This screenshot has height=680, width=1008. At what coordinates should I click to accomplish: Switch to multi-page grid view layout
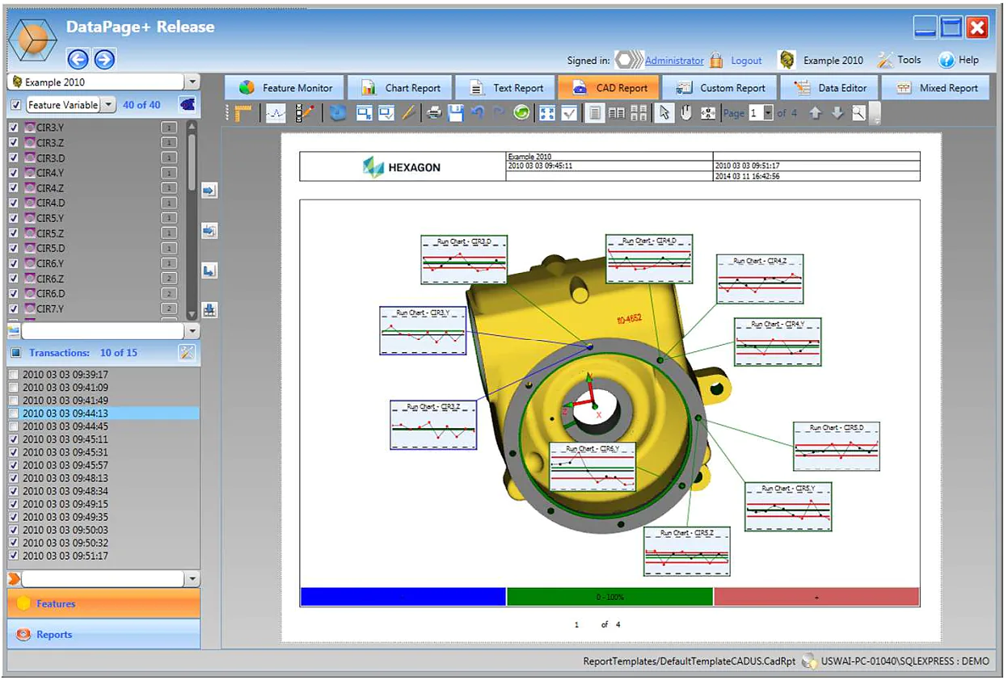pos(639,114)
